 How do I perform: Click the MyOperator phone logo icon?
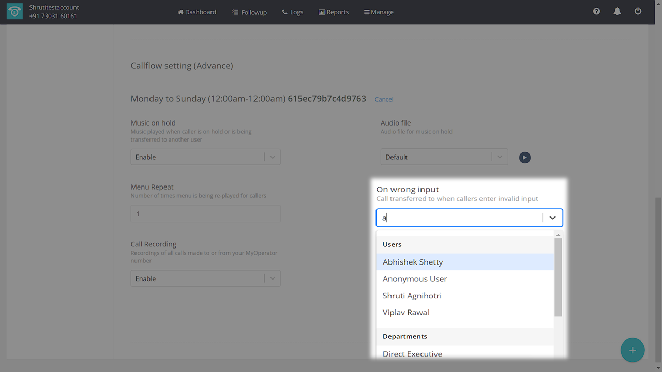[x=14, y=12]
